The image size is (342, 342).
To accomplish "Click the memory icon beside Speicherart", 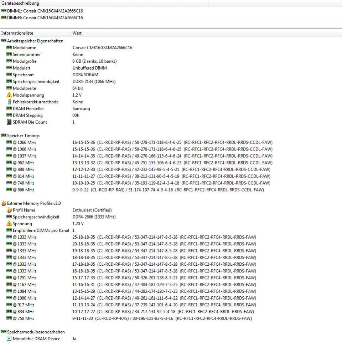I will click(9, 75).
